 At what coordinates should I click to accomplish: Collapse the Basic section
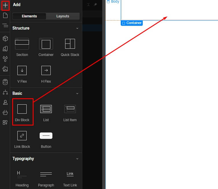(x=77, y=94)
